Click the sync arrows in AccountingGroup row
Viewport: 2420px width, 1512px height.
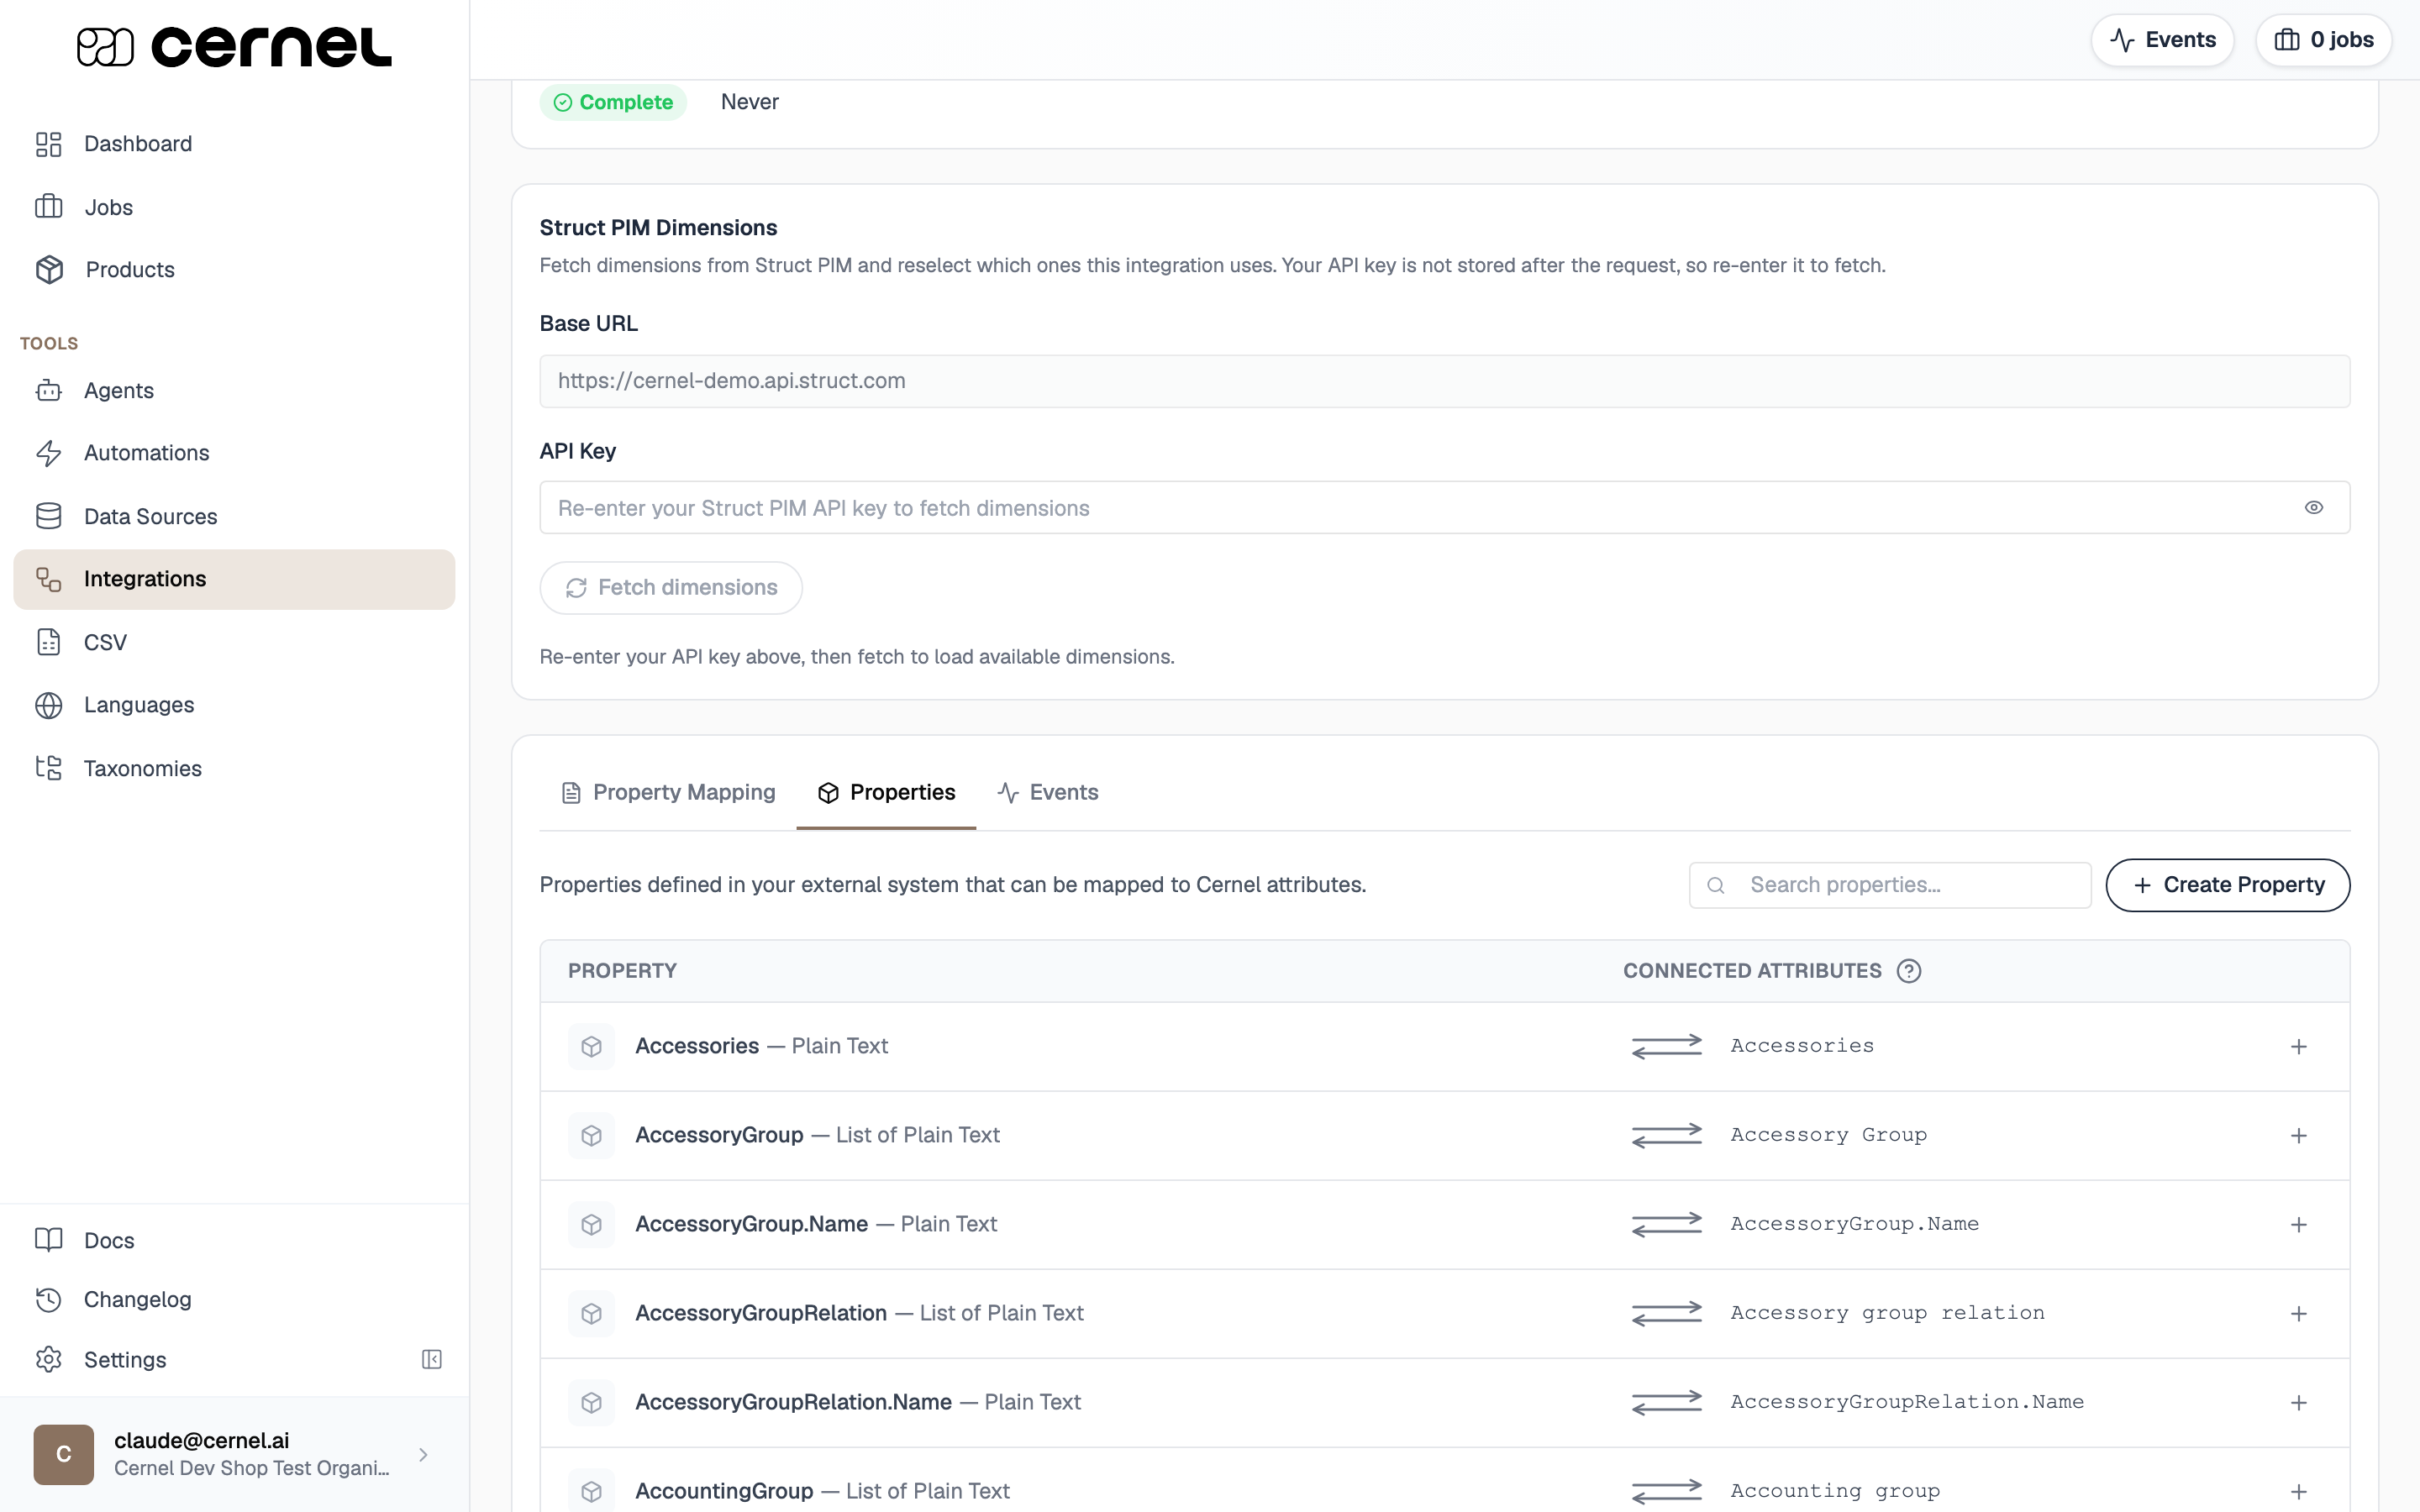click(x=1667, y=1491)
